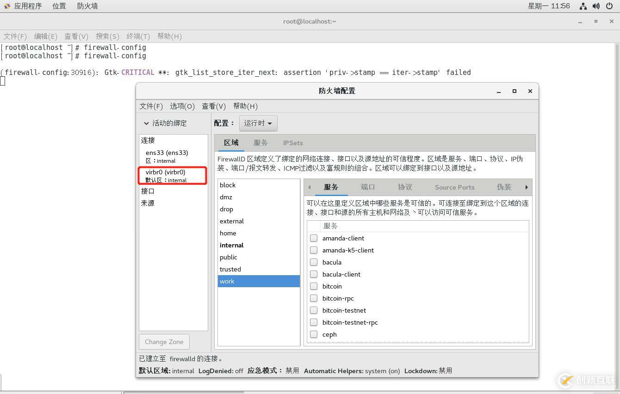620x394 pixels.
Task: Enable the ceph service checkbox
Action: (314, 334)
